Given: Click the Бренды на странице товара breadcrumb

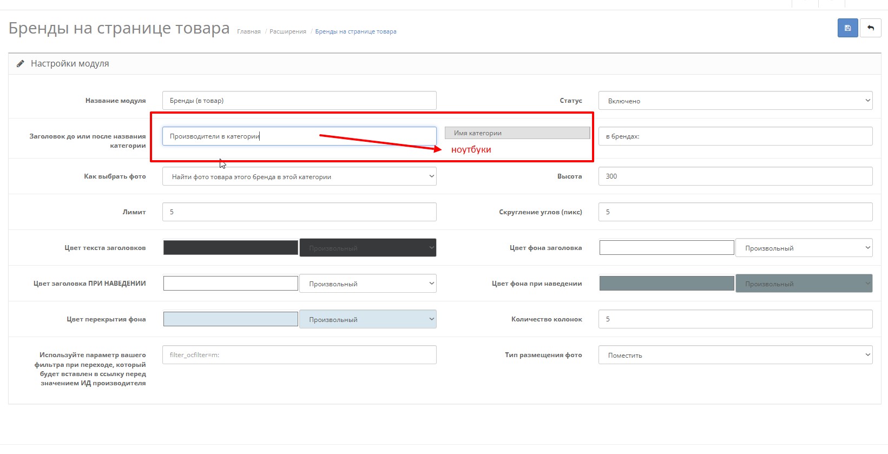Looking at the screenshot, I should [356, 32].
